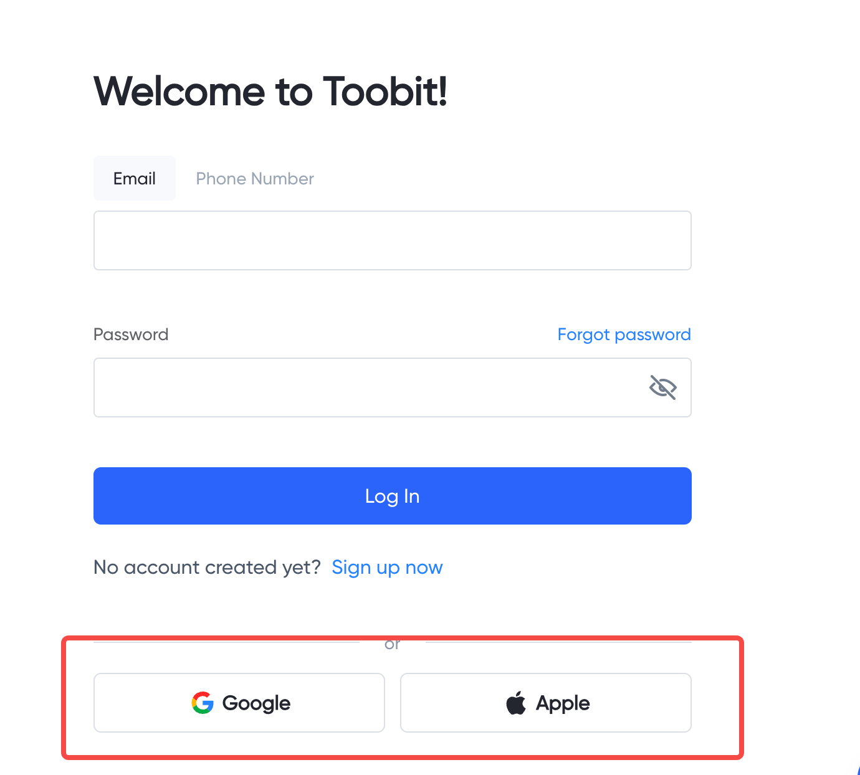860x775 pixels.
Task: Click the word Google beside the logo
Action: coord(256,703)
